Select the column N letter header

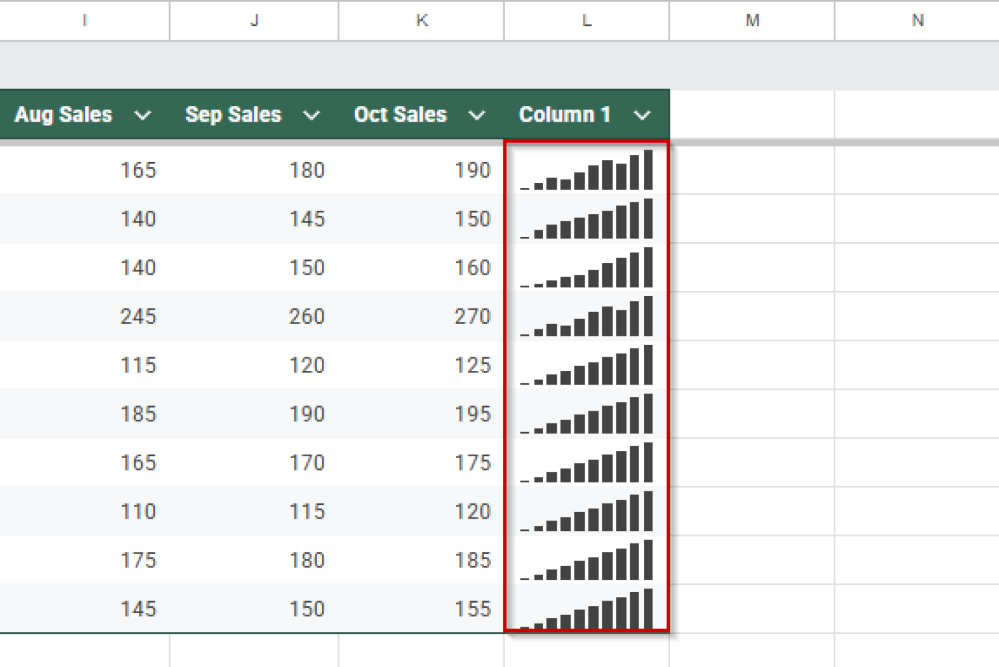918,20
